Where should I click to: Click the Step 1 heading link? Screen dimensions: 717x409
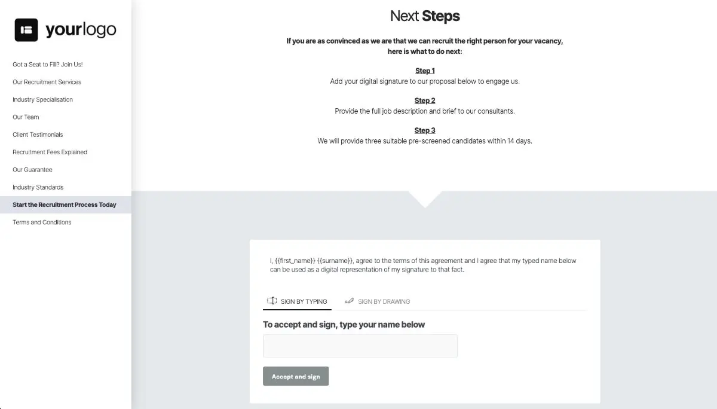425,70
